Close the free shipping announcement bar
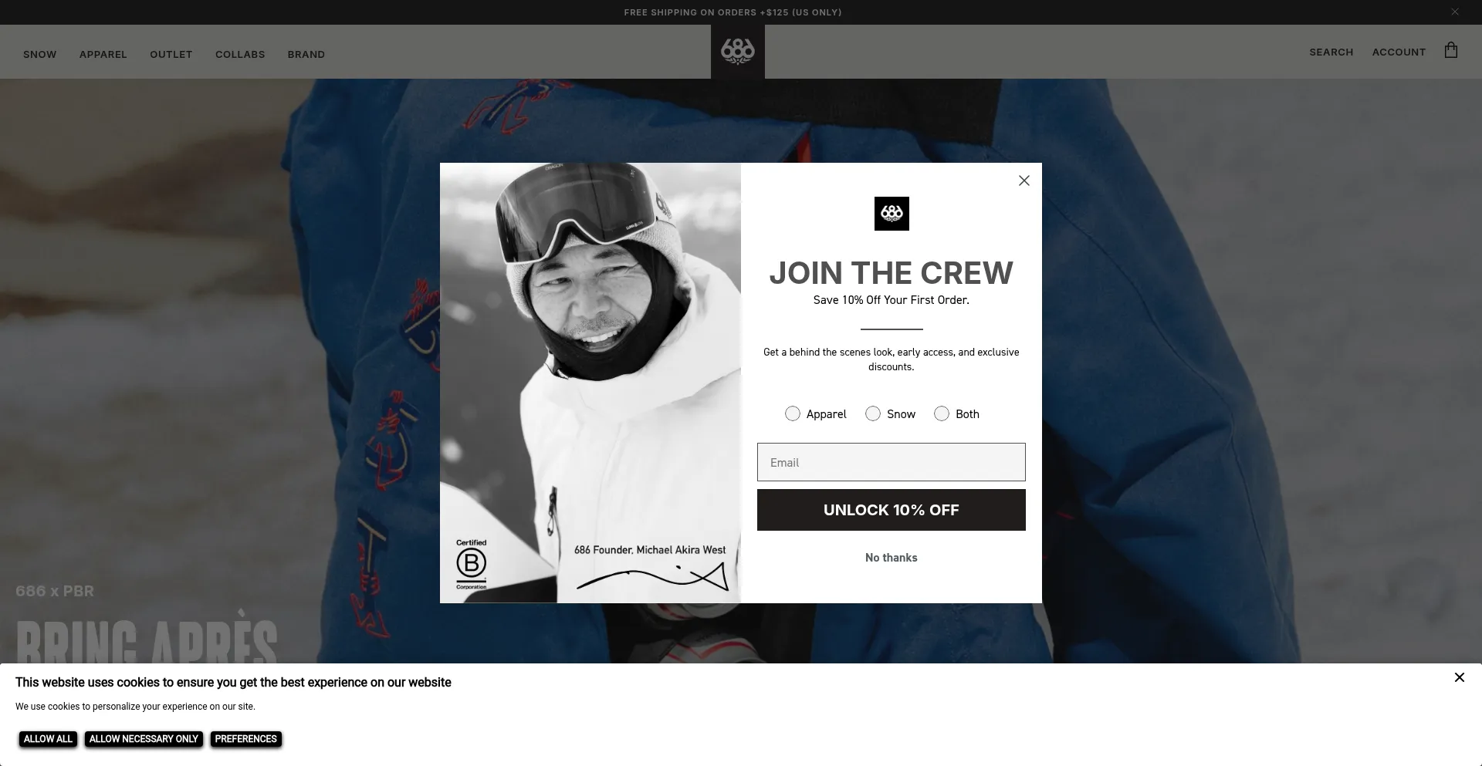 click(1454, 12)
